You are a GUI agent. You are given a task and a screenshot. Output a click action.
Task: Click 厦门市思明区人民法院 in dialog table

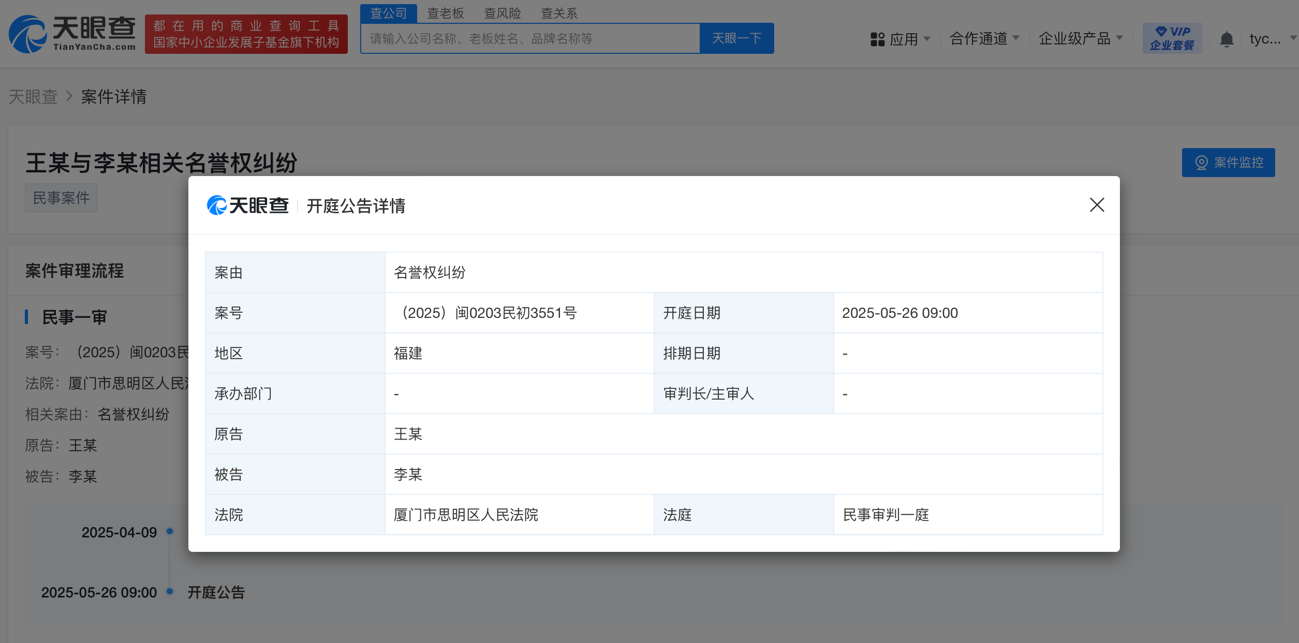(x=466, y=515)
